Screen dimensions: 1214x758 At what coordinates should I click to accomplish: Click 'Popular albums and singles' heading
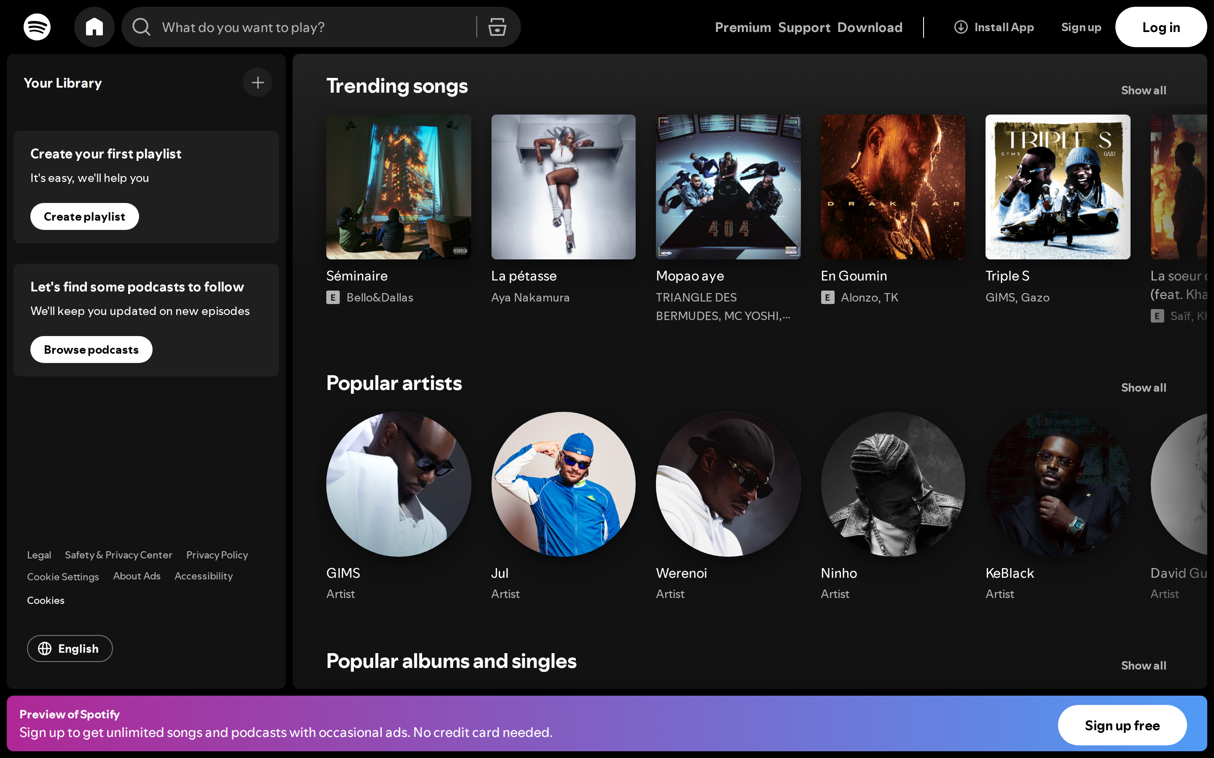pos(451,661)
